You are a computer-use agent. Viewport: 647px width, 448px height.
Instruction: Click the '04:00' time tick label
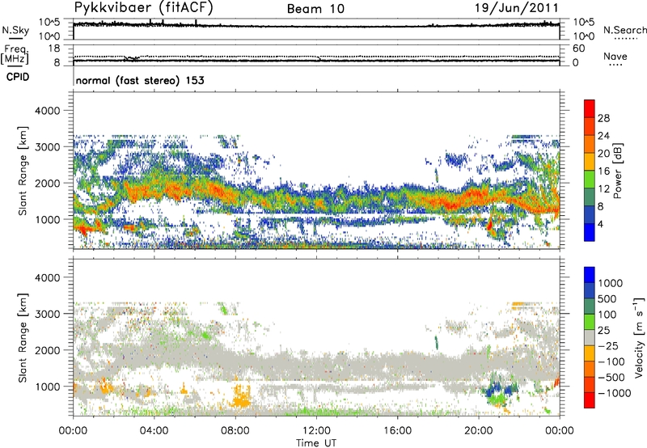point(154,431)
